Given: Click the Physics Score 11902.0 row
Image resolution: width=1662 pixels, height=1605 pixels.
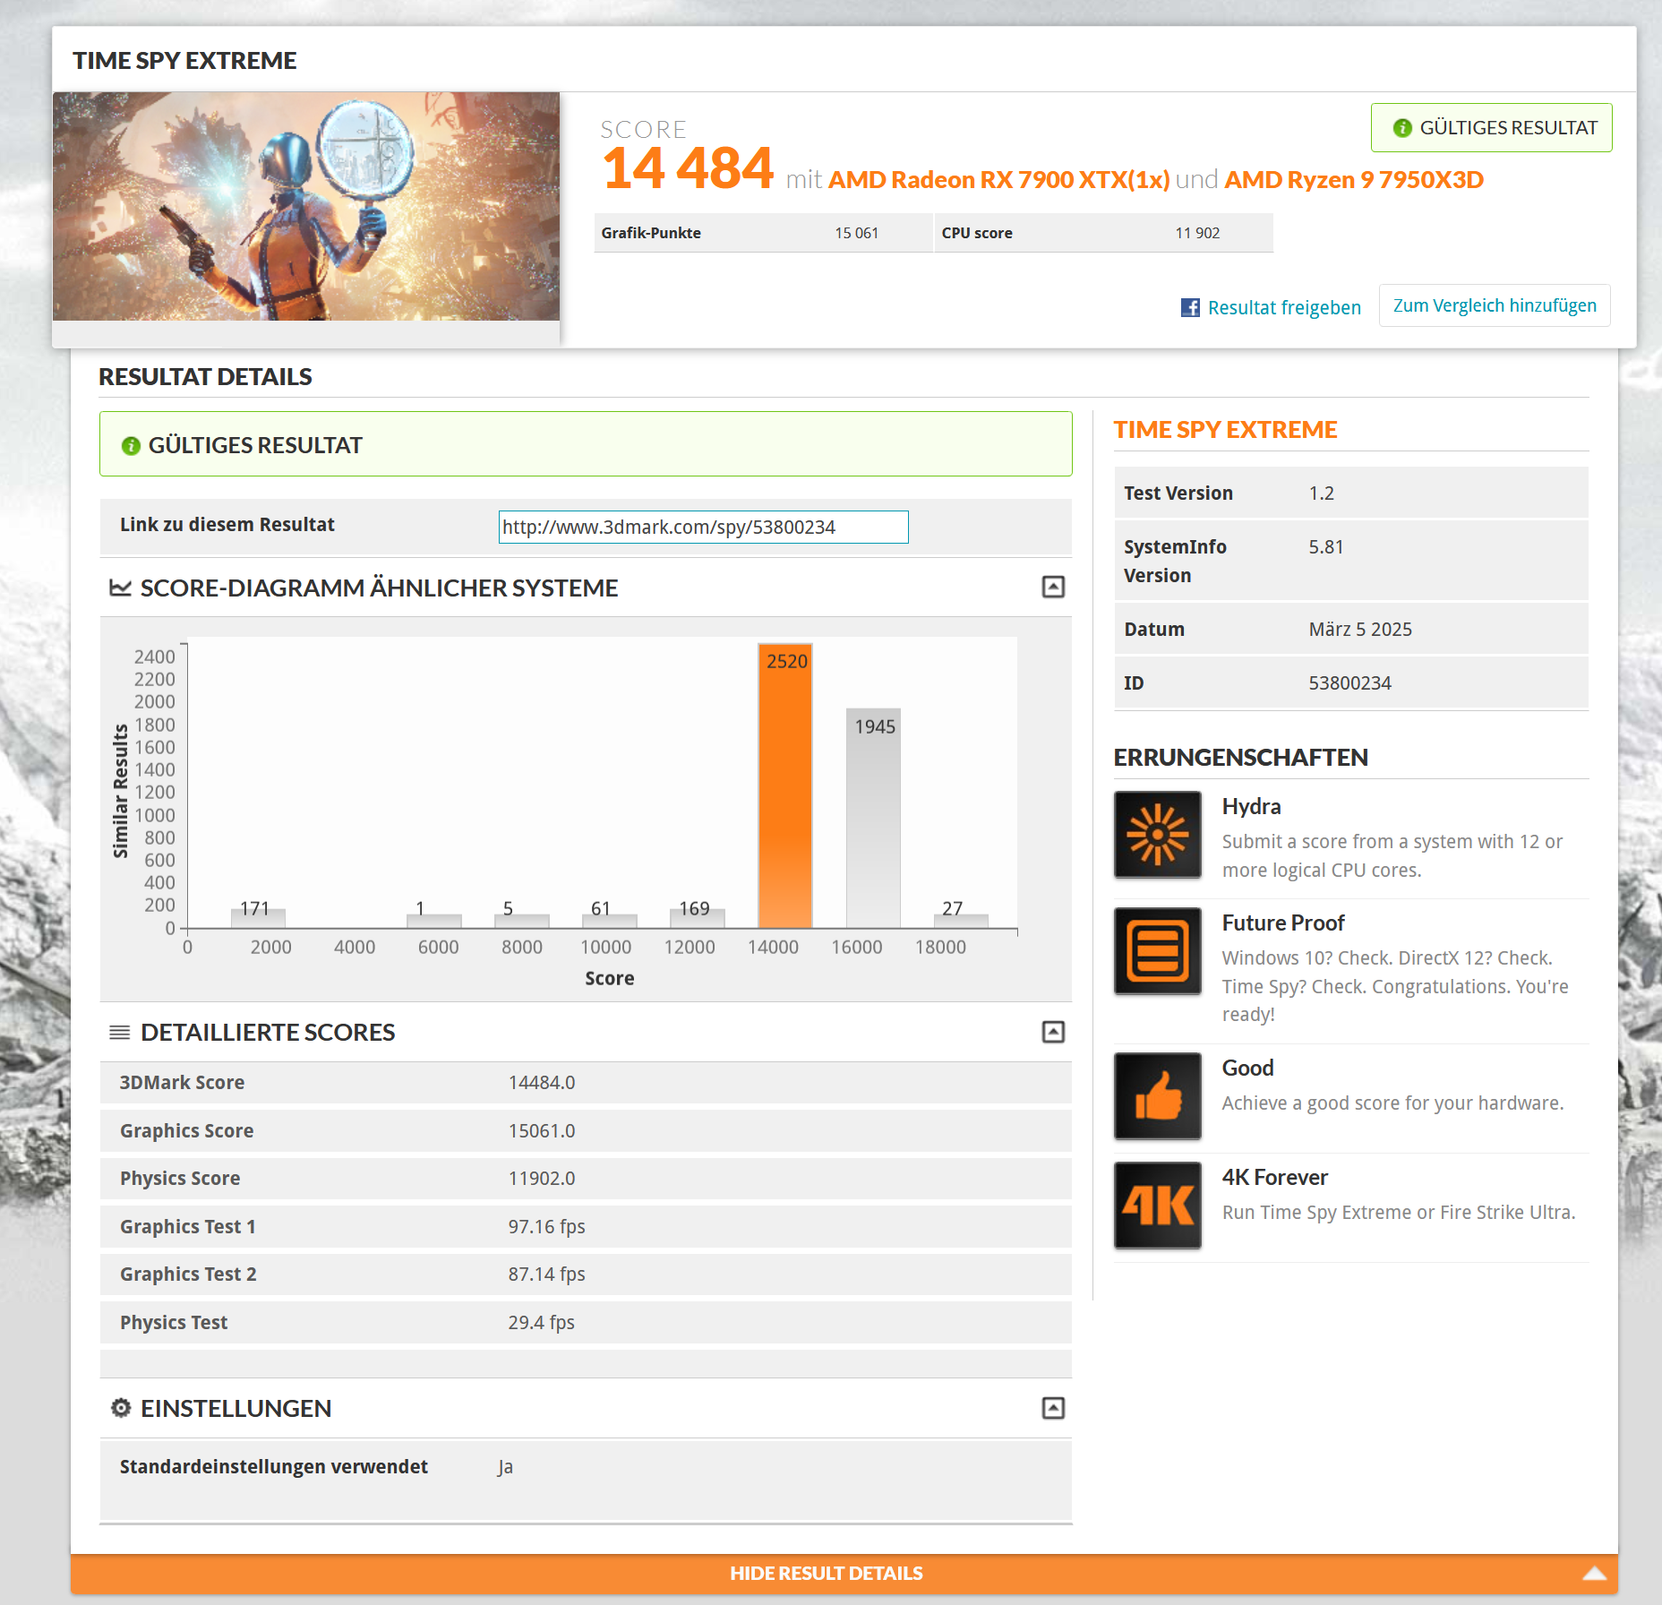Looking at the screenshot, I should (x=586, y=1179).
